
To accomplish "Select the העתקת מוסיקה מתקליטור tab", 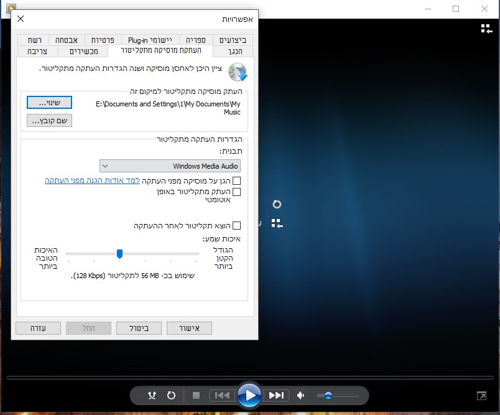I will coord(160,50).
